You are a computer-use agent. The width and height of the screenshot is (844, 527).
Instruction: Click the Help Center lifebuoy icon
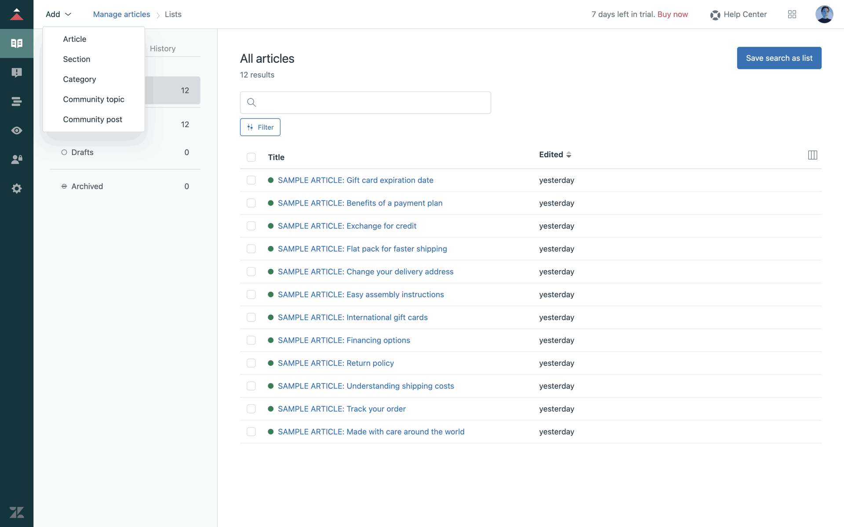(715, 15)
